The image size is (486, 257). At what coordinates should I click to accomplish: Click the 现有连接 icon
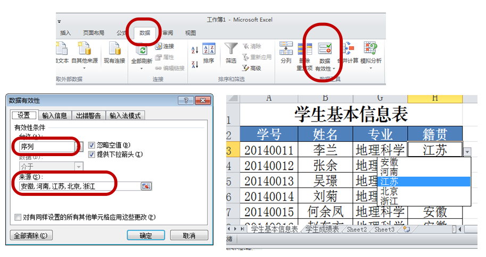click(114, 49)
